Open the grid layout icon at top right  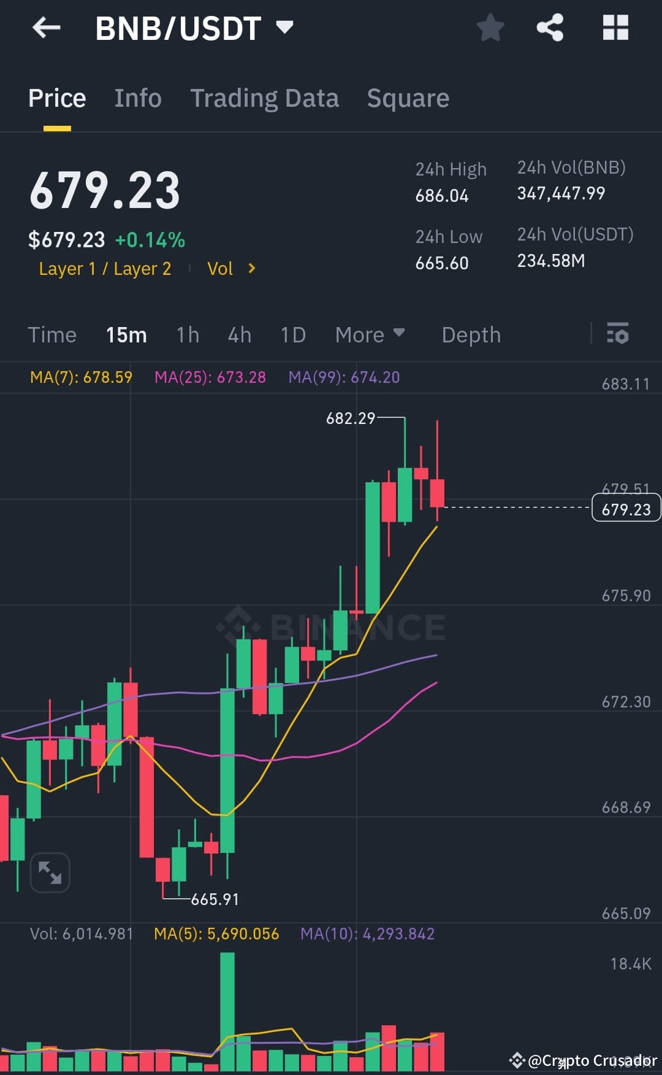615,27
